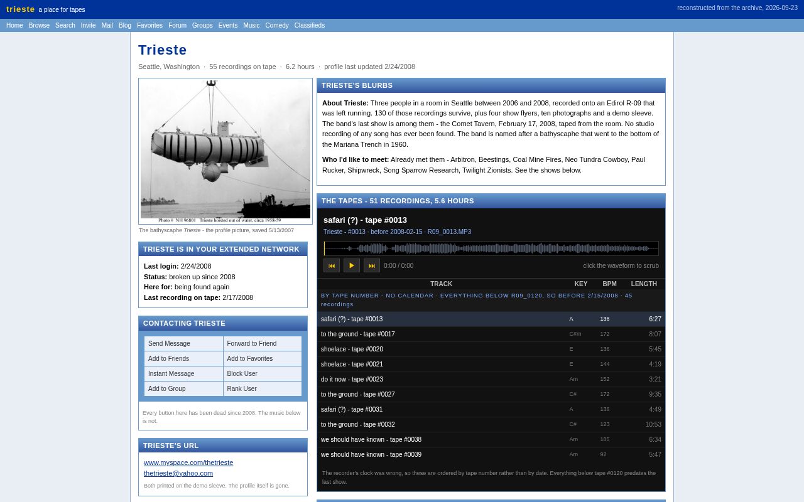Open the Favorites nav item
The image size is (804, 502).
(149, 26)
